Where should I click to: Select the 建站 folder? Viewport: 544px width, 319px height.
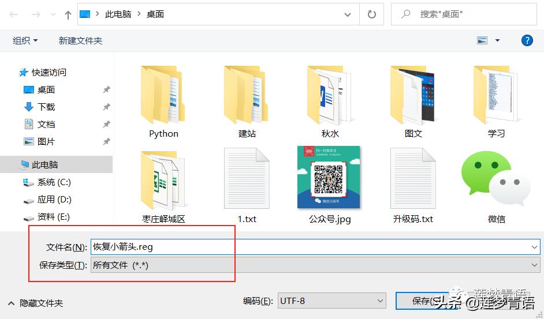pos(247,102)
